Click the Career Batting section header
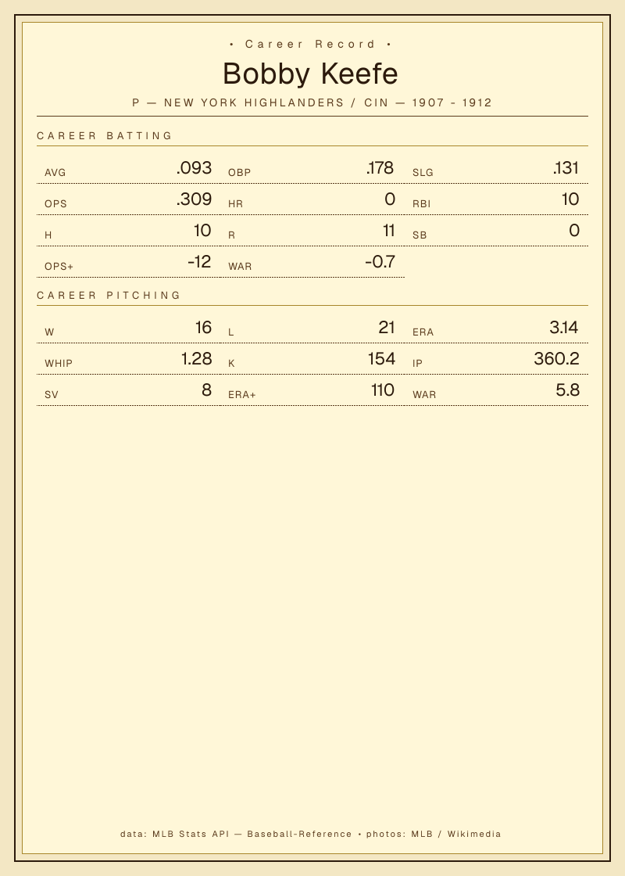Image resolution: width=625 pixels, height=876 pixels. pos(105,136)
